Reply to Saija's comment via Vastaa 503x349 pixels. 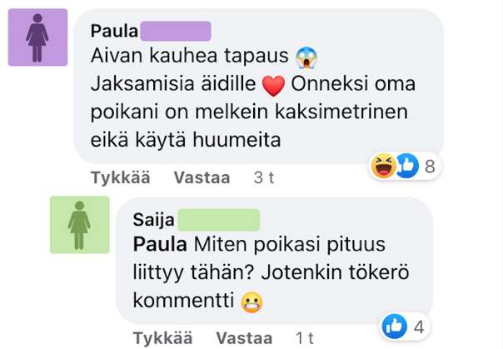click(x=244, y=338)
